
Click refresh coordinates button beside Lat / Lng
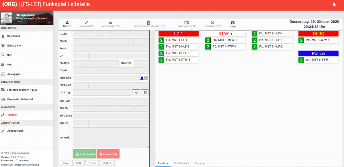[x=136, y=92]
